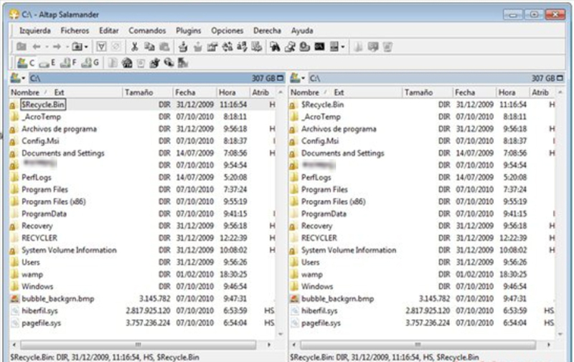This screenshot has height=362, width=574.
Task: Sort left panel by Fecha column
Action: 194,92
